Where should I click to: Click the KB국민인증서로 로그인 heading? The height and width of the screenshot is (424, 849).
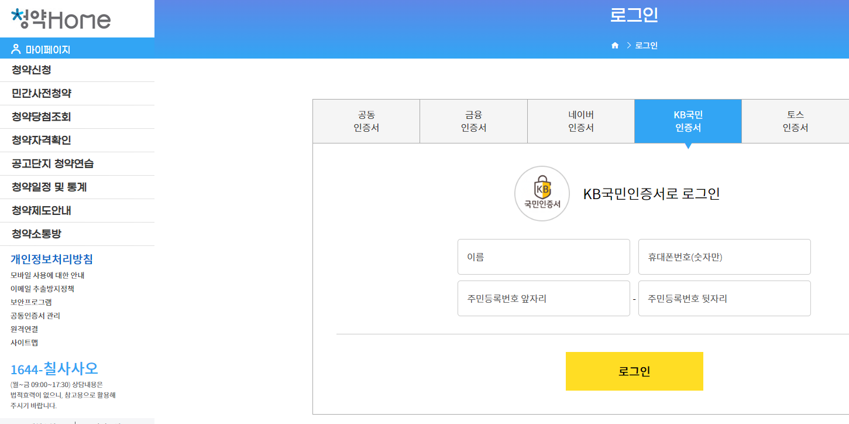point(651,194)
